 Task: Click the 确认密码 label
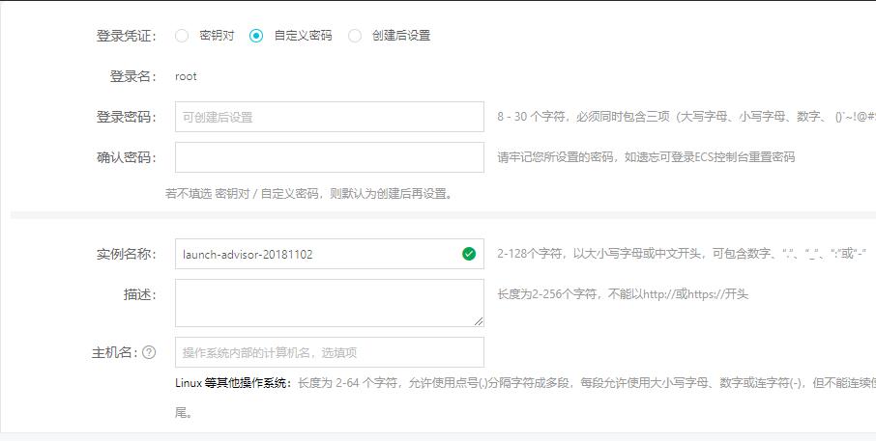(x=126, y=157)
